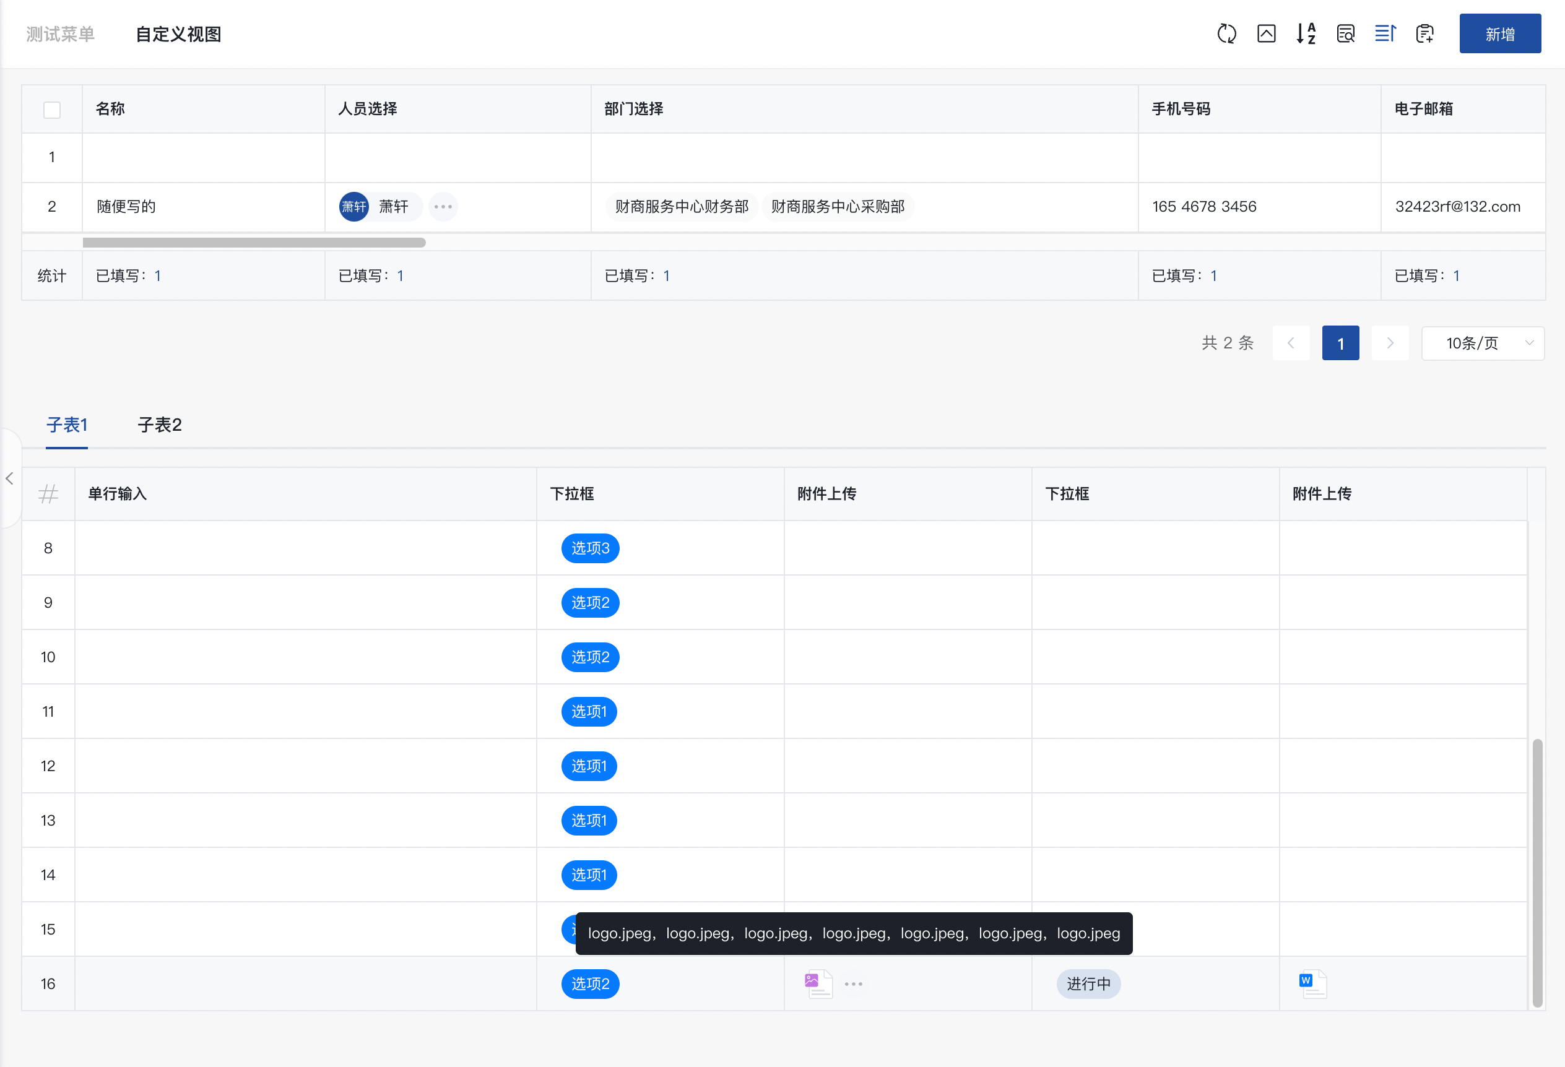Screen dimensions: 1565x1067
Task: Click the 新增 button
Action: pyautogui.click(x=1499, y=33)
